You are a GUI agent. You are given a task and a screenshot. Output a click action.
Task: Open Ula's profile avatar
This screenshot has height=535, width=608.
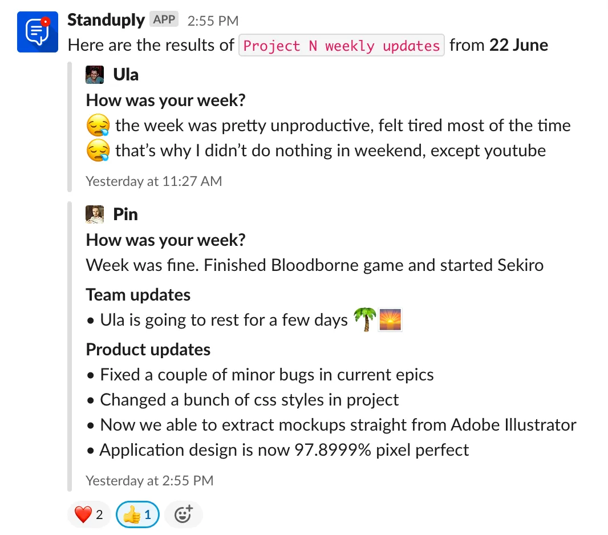click(x=95, y=74)
